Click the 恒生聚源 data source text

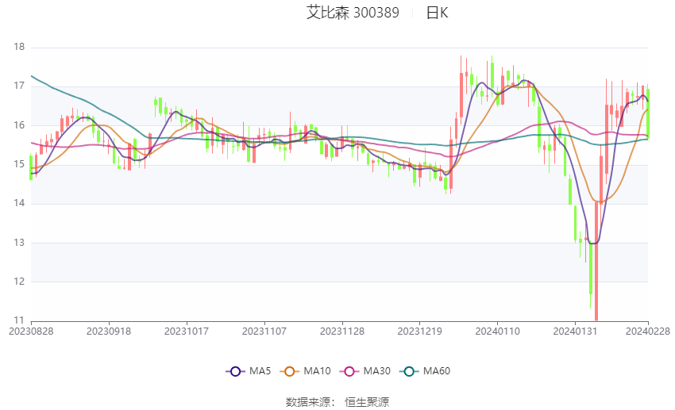tap(367, 402)
